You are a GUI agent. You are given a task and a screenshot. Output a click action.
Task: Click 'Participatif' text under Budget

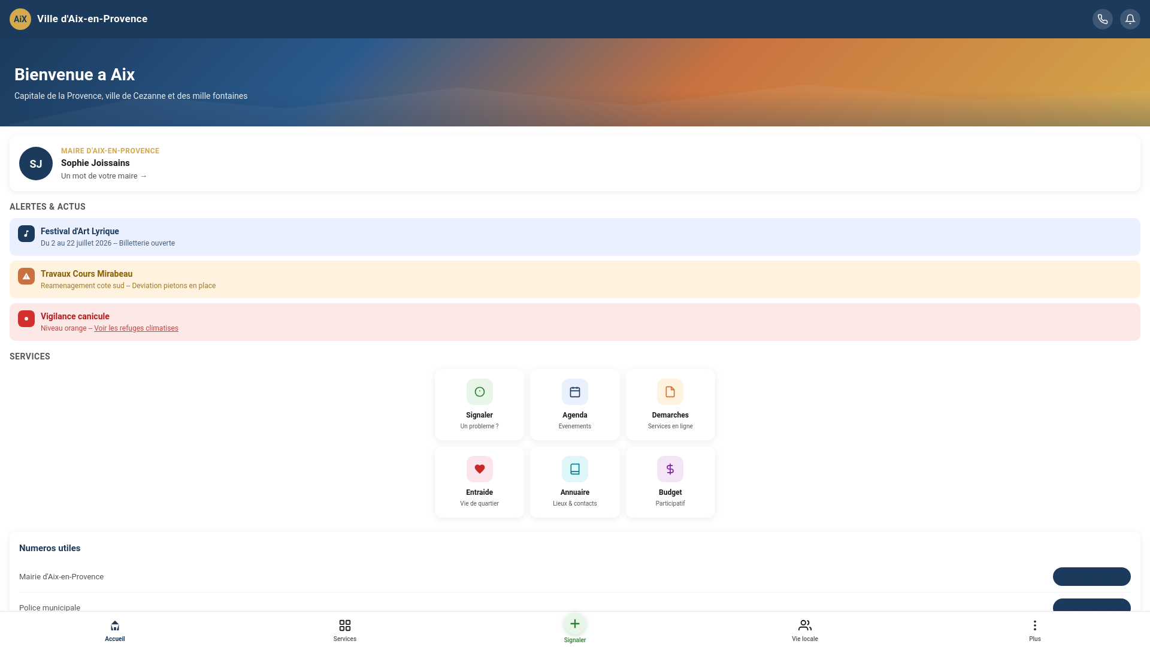click(x=670, y=504)
